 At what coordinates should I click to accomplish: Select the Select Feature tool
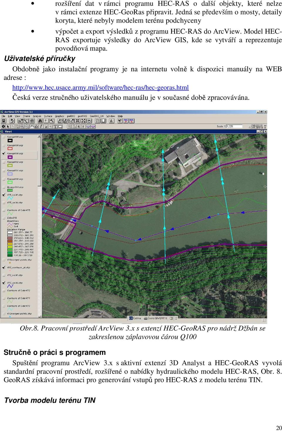point(18,127)
